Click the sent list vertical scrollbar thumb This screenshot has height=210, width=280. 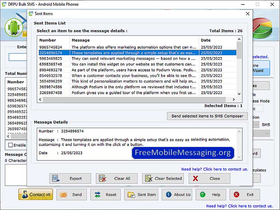(x=239, y=50)
